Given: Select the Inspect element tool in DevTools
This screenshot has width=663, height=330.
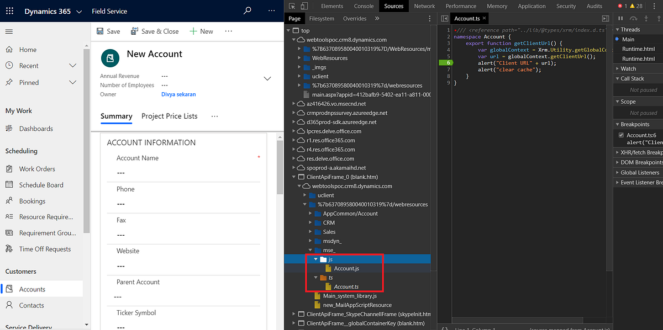Looking at the screenshot, I should tap(291, 6).
